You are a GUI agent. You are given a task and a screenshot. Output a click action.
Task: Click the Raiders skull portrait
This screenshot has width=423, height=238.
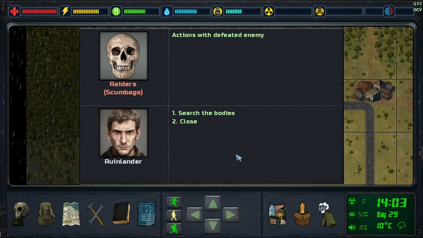coord(123,56)
